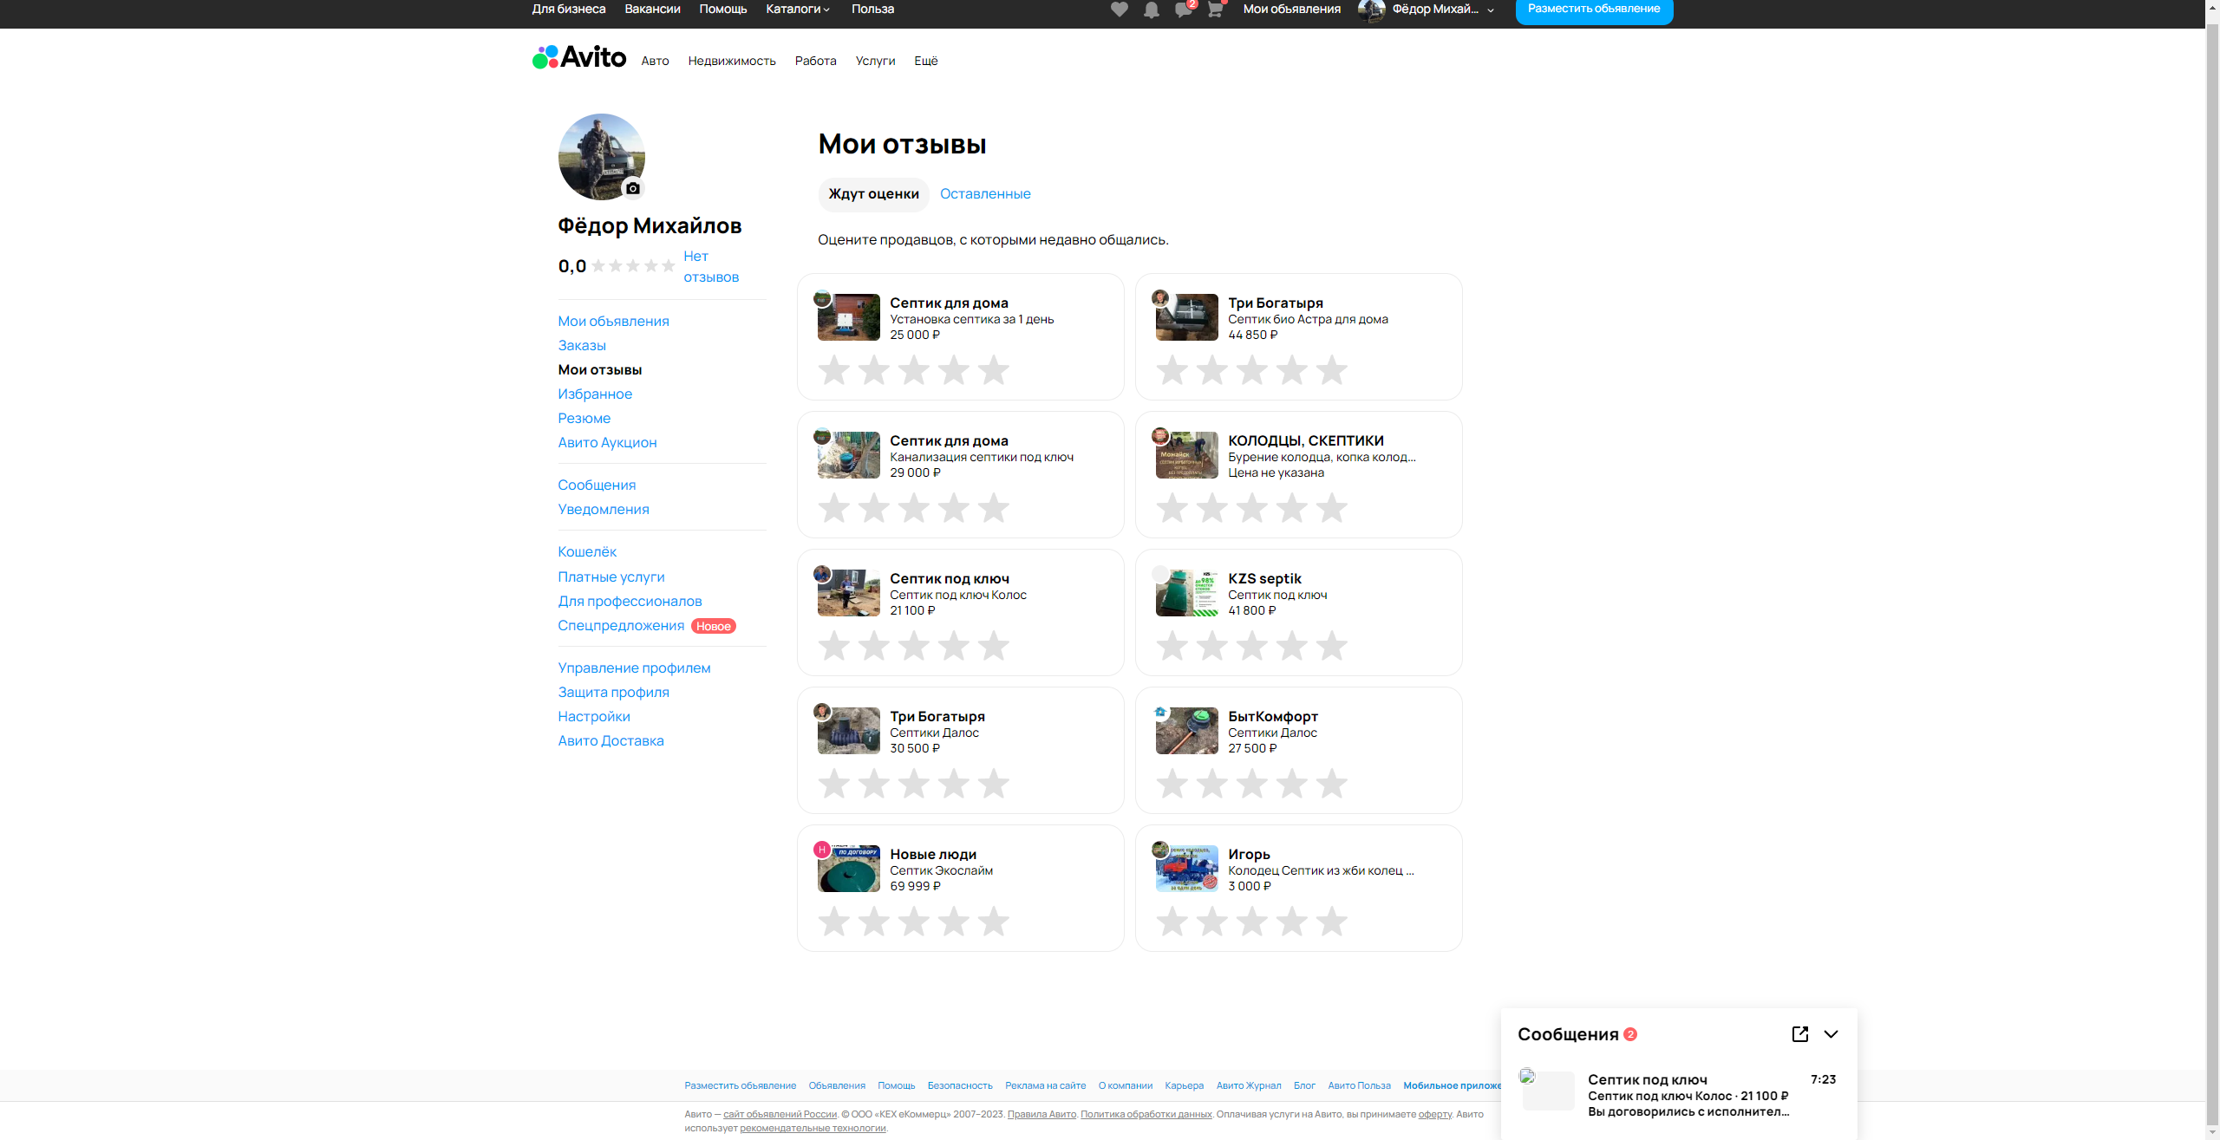
Task: Open favorites heart icon in header
Action: click(1119, 10)
